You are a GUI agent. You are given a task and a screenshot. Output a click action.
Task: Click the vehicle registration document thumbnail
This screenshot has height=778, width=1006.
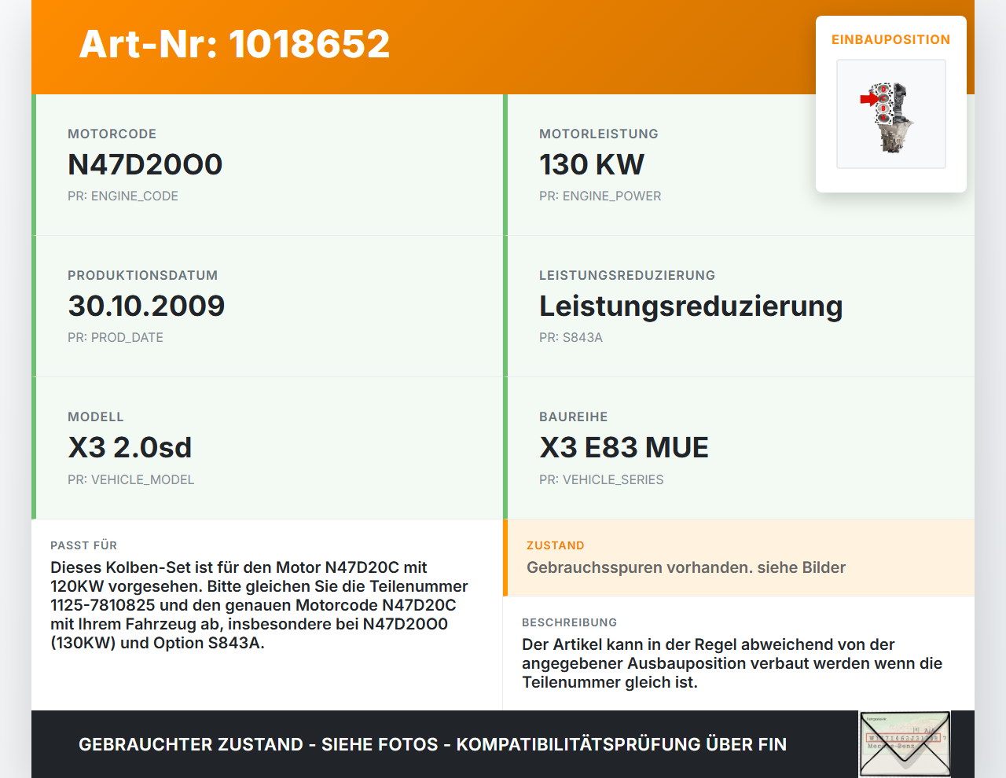905,744
